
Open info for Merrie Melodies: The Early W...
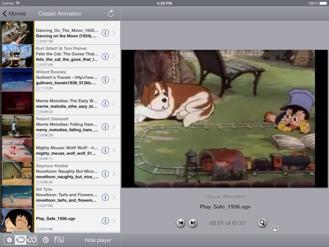(105, 104)
